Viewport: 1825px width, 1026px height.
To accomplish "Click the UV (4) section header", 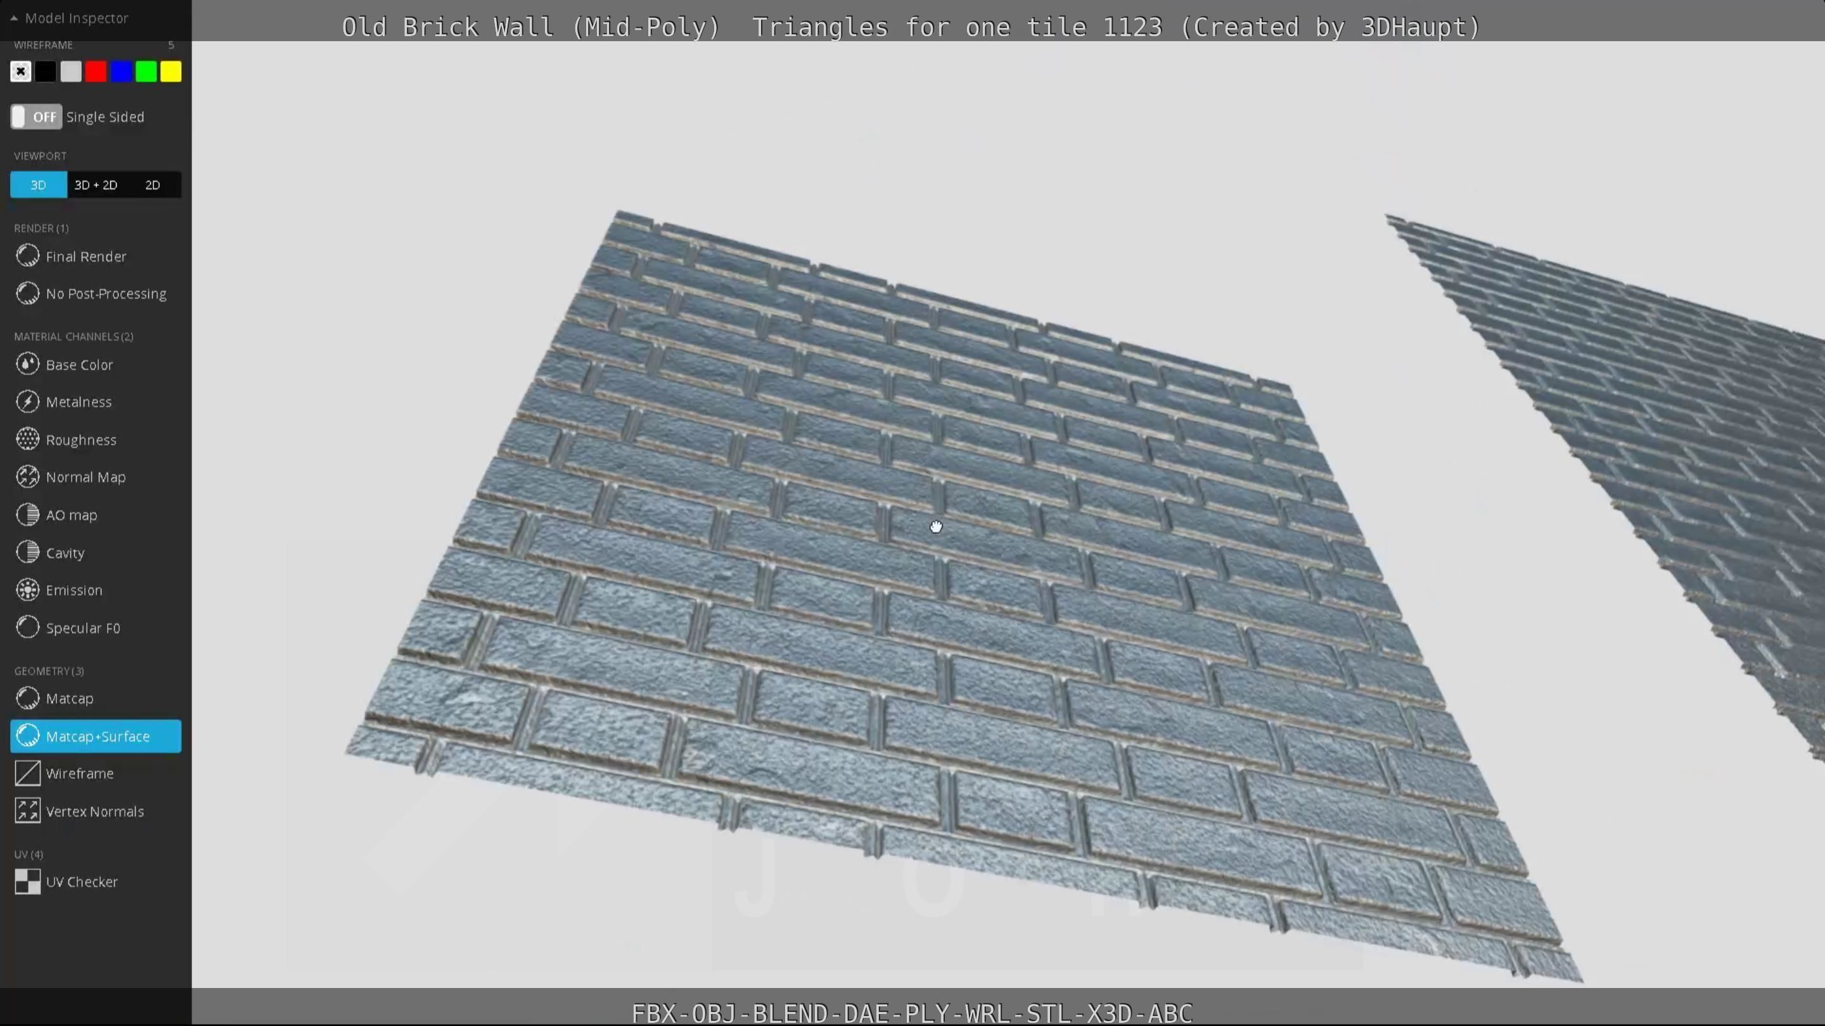I will pyautogui.click(x=29, y=854).
